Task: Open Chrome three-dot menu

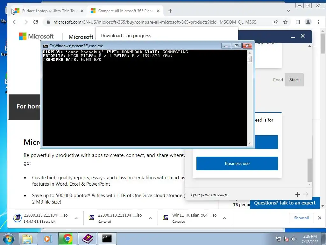Action: click(318, 22)
